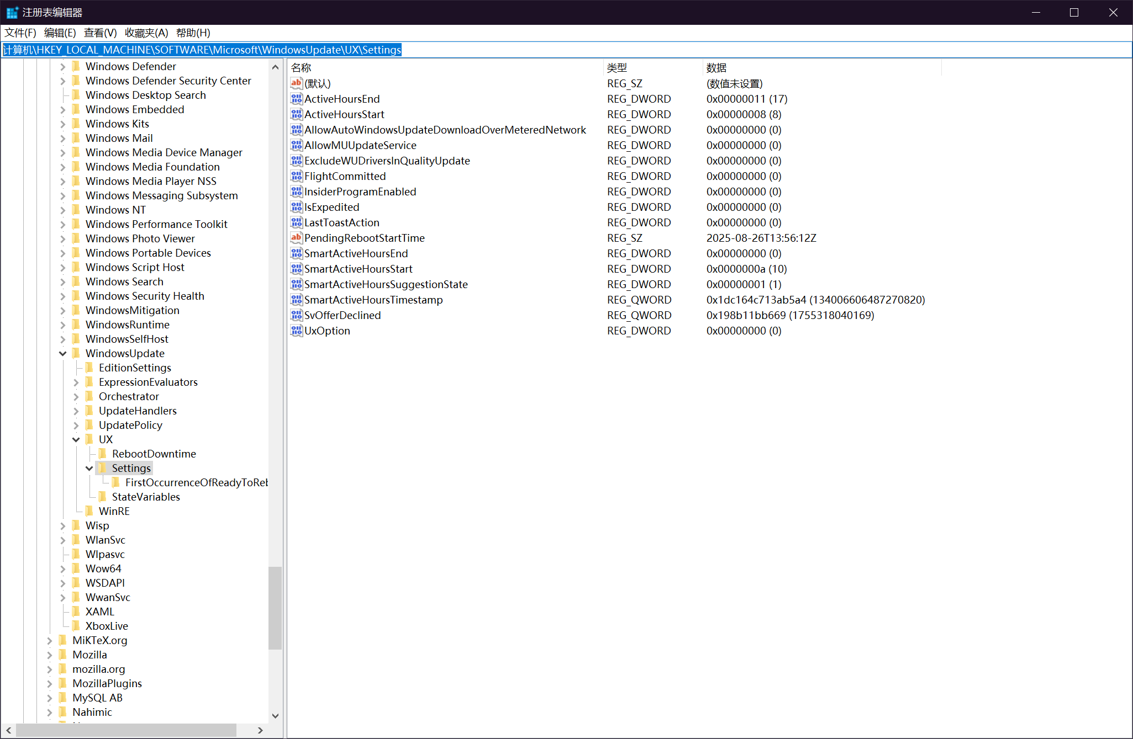The image size is (1133, 739).
Task: Click the RebootDowntime folder icon
Action: (103, 454)
